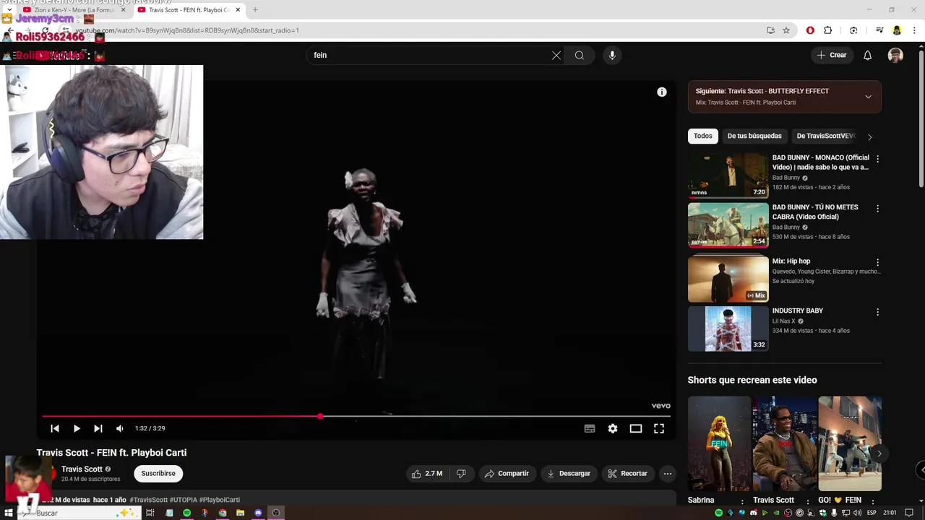
Task: Open the video info card icon
Action: coord(661,92)
